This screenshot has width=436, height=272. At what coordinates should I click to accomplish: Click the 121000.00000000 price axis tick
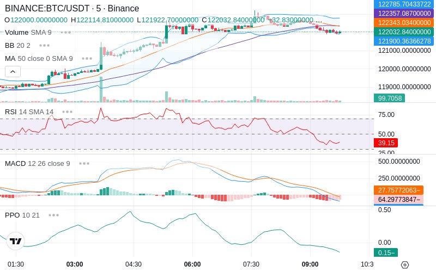[404, 51]
